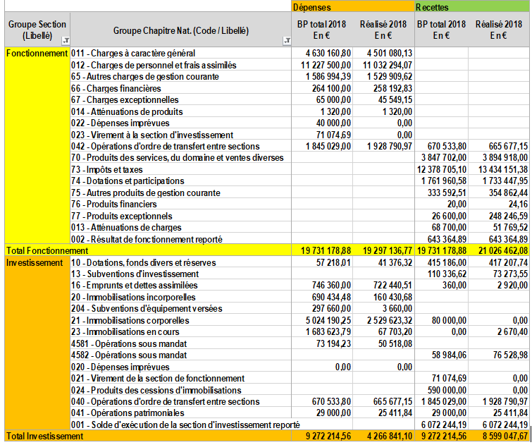Click row 75 - Autres produits de gestion courante
The image size is (532, 445).
tap(146, 193)
